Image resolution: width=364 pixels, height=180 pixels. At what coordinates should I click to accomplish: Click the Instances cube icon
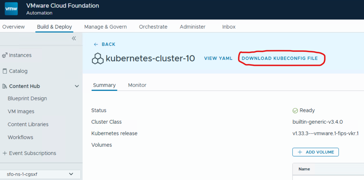(x=5, y=55)
